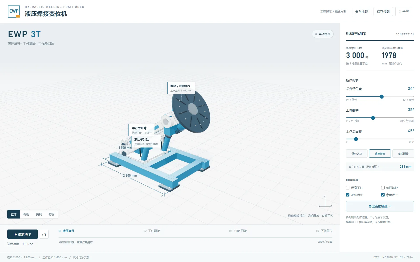Start animation with 播放动作 button
Image resolution: width=420 pixels, height=262 pixels.
coord(23,234)
